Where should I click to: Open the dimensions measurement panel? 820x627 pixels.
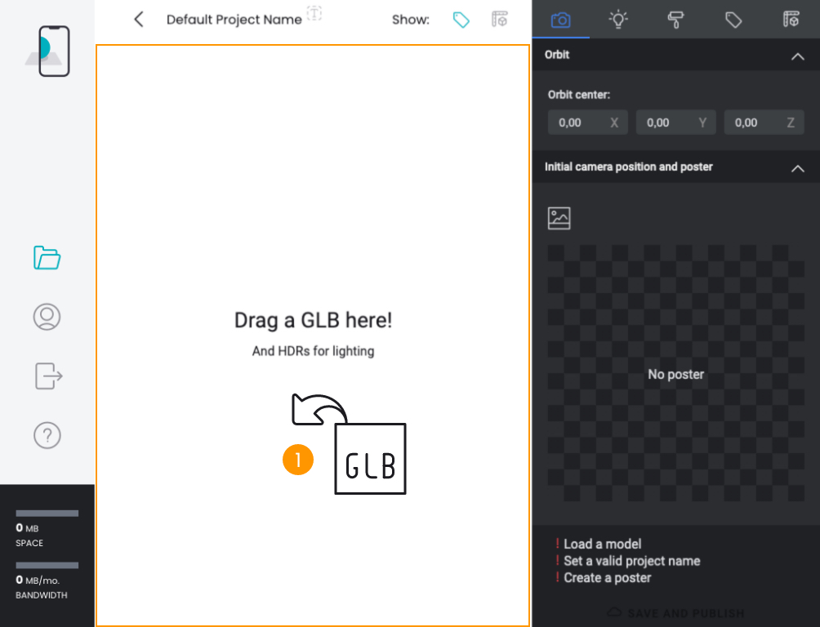pos(791,20)
